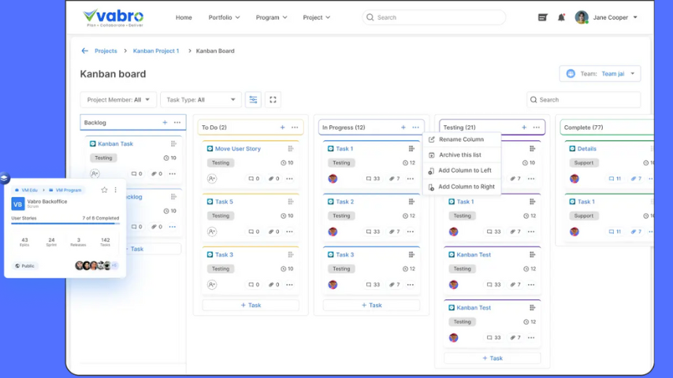This screenshot has width=673, height=378.
Task: Open Kanban Project 1 breadcrumb link
Action: coord(156,50)
